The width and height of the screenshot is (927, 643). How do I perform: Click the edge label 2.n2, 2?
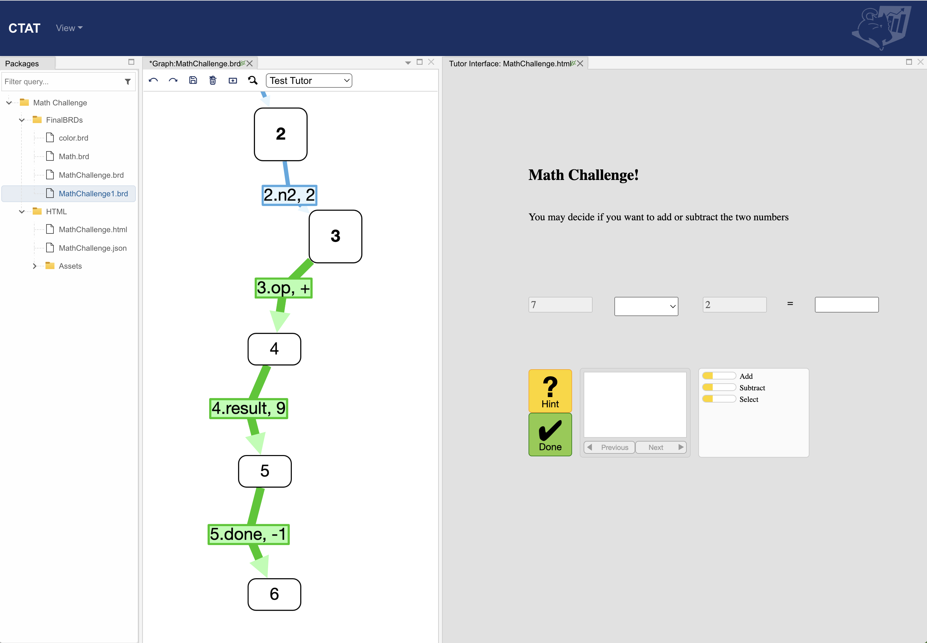(289, 195)
